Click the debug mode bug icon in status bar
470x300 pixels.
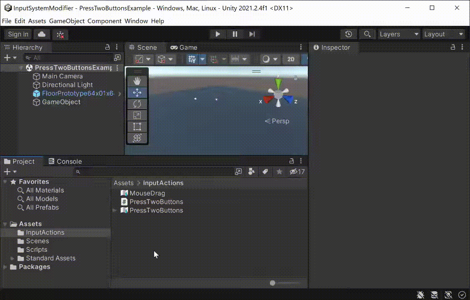pyautogui.click(x=420, y=295)
